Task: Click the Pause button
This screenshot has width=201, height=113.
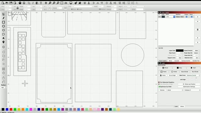Action: point(165,68)
